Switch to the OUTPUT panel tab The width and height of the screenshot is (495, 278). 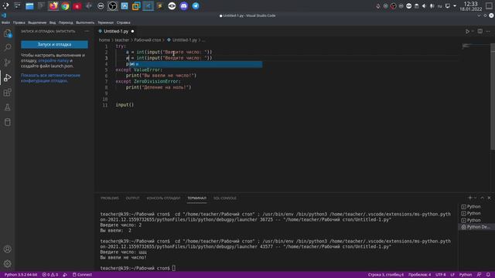tap(132, 198)
